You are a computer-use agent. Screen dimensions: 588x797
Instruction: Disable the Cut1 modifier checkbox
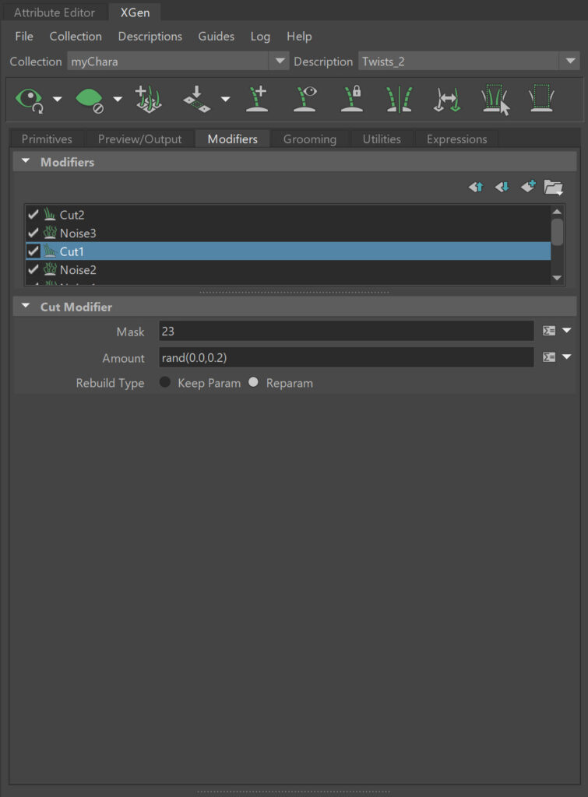[33, 251]
